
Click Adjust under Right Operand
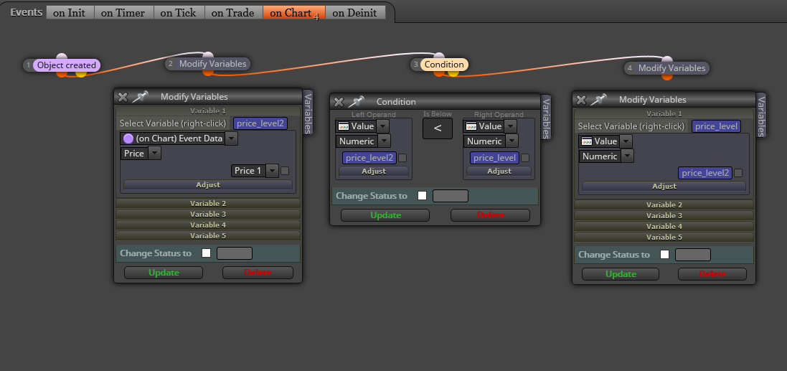coord(499,172)
